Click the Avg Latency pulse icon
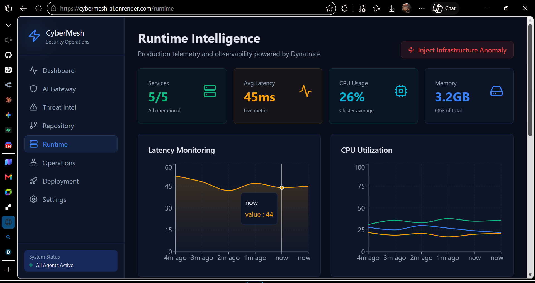The image size is (535, 283). coord(305,91)
